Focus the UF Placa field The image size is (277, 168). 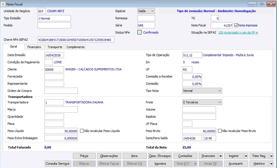click(187, 124)
